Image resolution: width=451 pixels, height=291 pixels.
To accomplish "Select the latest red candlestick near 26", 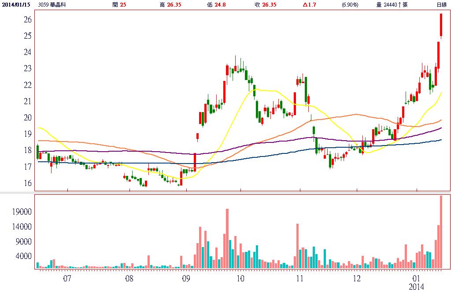I will tap(441, 25).
